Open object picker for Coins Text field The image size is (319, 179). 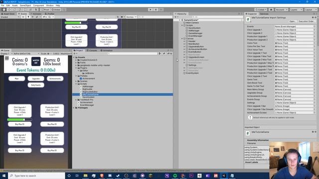(315, 43)
